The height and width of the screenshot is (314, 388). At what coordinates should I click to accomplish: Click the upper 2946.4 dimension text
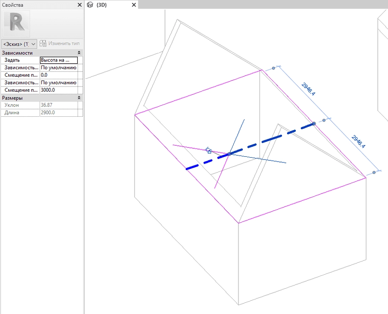click(x=308, y=89)
